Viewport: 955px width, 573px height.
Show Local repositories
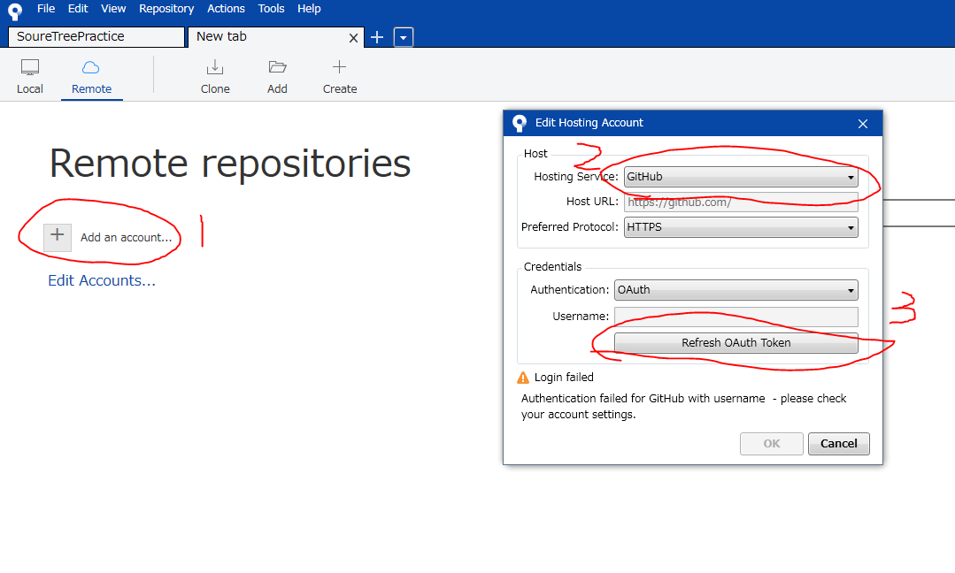point(30,77)
